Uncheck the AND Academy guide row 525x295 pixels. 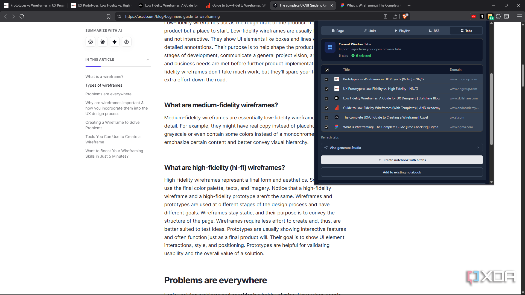(326, 108)
